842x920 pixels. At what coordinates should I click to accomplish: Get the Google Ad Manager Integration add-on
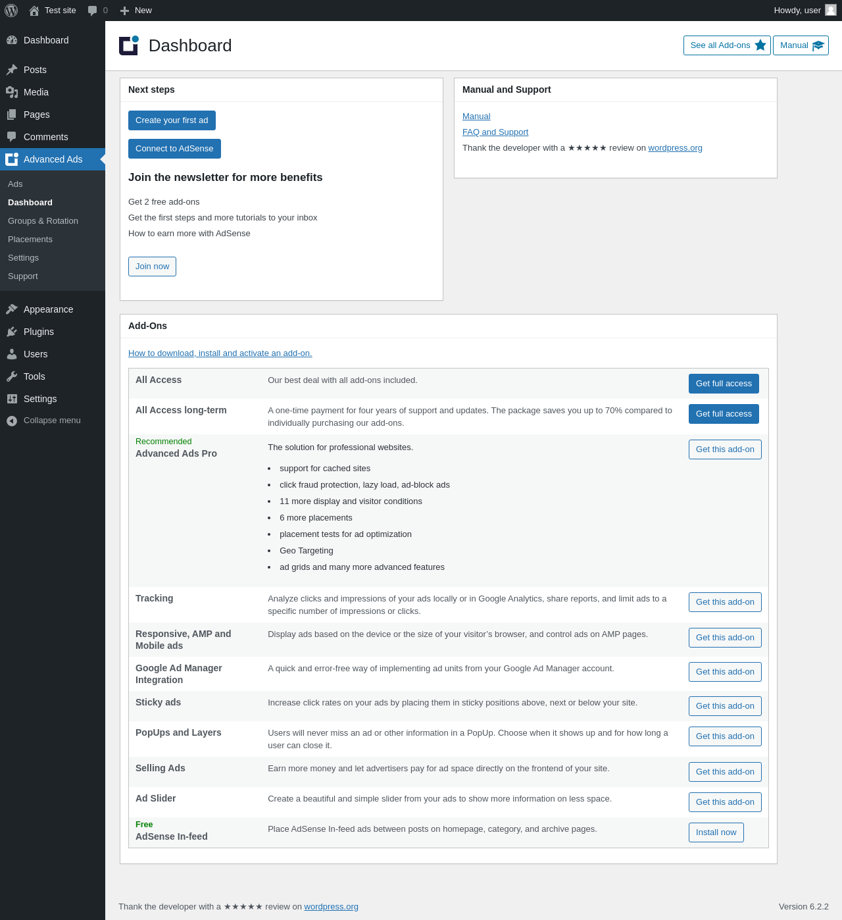click(x=725, y=672)
